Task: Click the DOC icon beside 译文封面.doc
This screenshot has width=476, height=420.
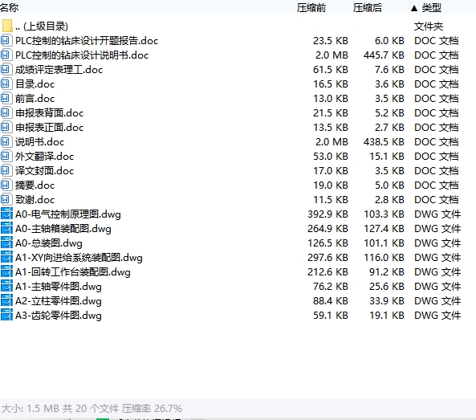Action: pos(6,171)
